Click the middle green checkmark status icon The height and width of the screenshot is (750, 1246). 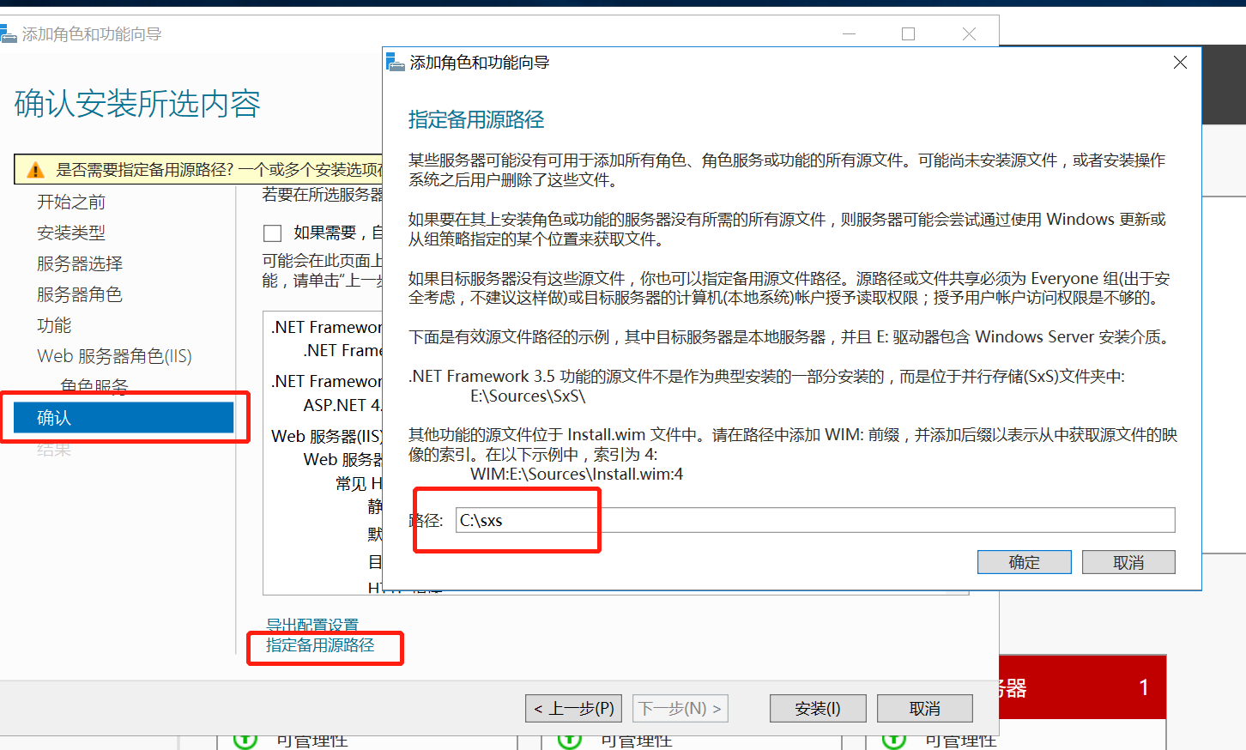coord(568,740)
